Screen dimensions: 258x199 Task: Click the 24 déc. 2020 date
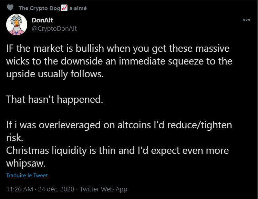pyautogui.click(x=56, y=189)
